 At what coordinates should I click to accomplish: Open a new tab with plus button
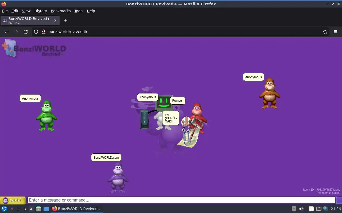coord(65,21)
